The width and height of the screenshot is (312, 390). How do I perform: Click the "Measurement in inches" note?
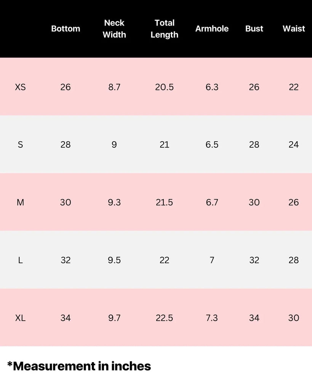pyautogui.click(x=79, y=366)
